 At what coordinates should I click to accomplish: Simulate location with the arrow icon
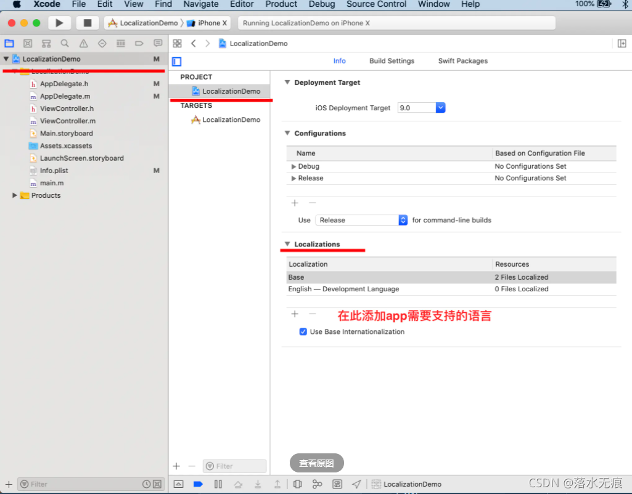tap(356, 484)
